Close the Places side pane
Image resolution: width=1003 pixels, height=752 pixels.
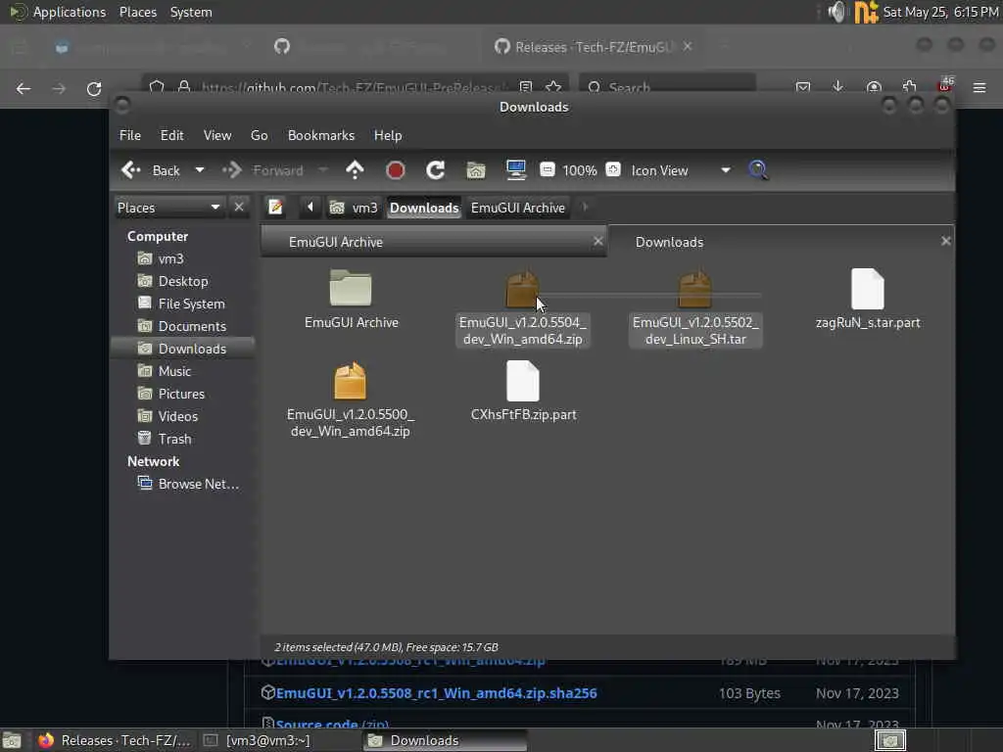[x=239, y=208]
